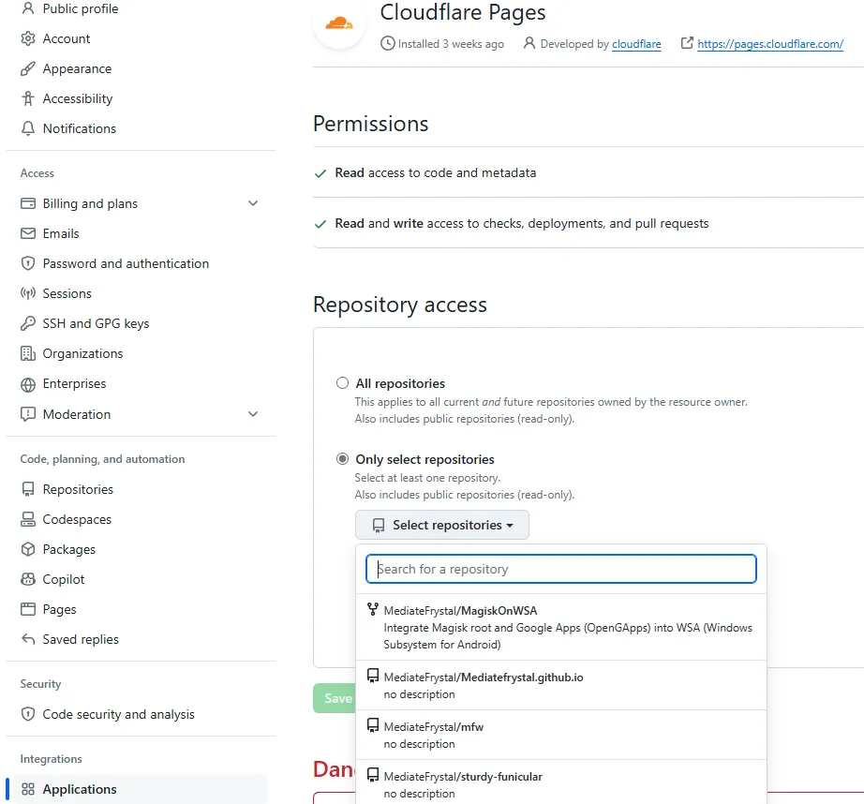Select the Only select repositories radio
864x804 pixels.
(x=343, y=459)
